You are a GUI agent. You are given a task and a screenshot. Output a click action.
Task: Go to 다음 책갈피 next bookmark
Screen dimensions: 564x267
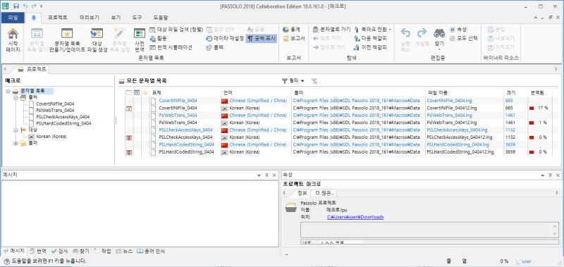(x=371, y=39)
